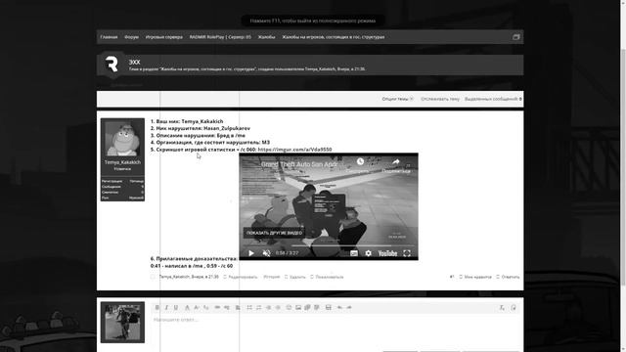Click 'Редактировать' on the post
This screenshot has width=626, height=352.
click(241, 277)
